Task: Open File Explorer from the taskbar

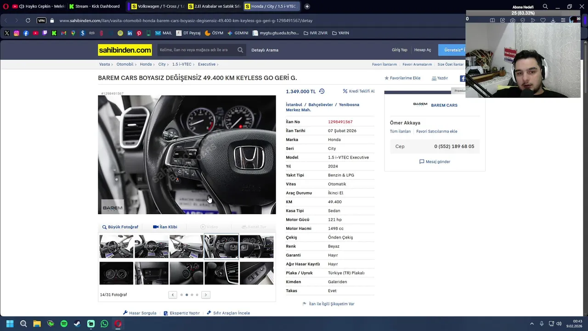Action: click(37, 324)
